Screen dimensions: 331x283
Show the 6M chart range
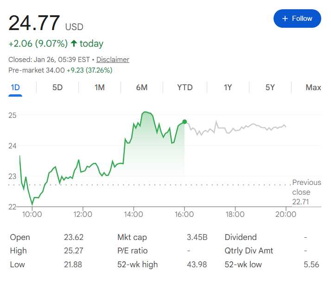pyautogui.click(x=142, y=87)
